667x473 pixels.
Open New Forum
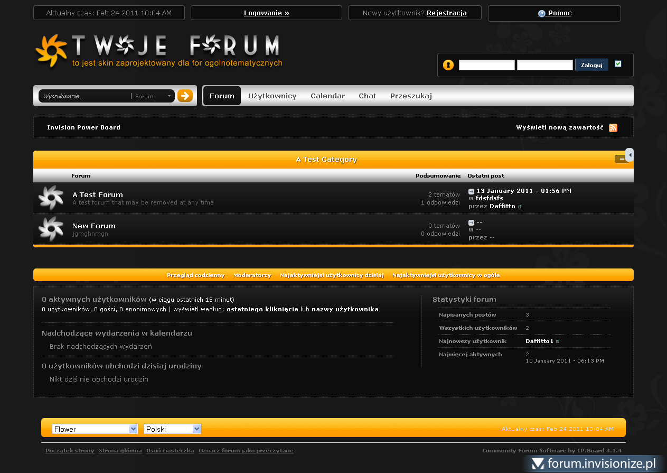[x=94, y=226]
